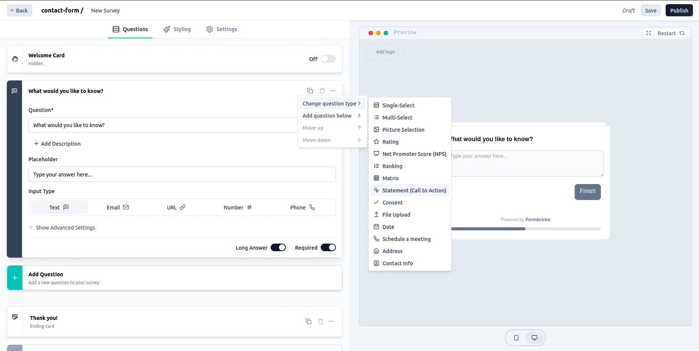Save the survey draft

click(x=651, y=10)
